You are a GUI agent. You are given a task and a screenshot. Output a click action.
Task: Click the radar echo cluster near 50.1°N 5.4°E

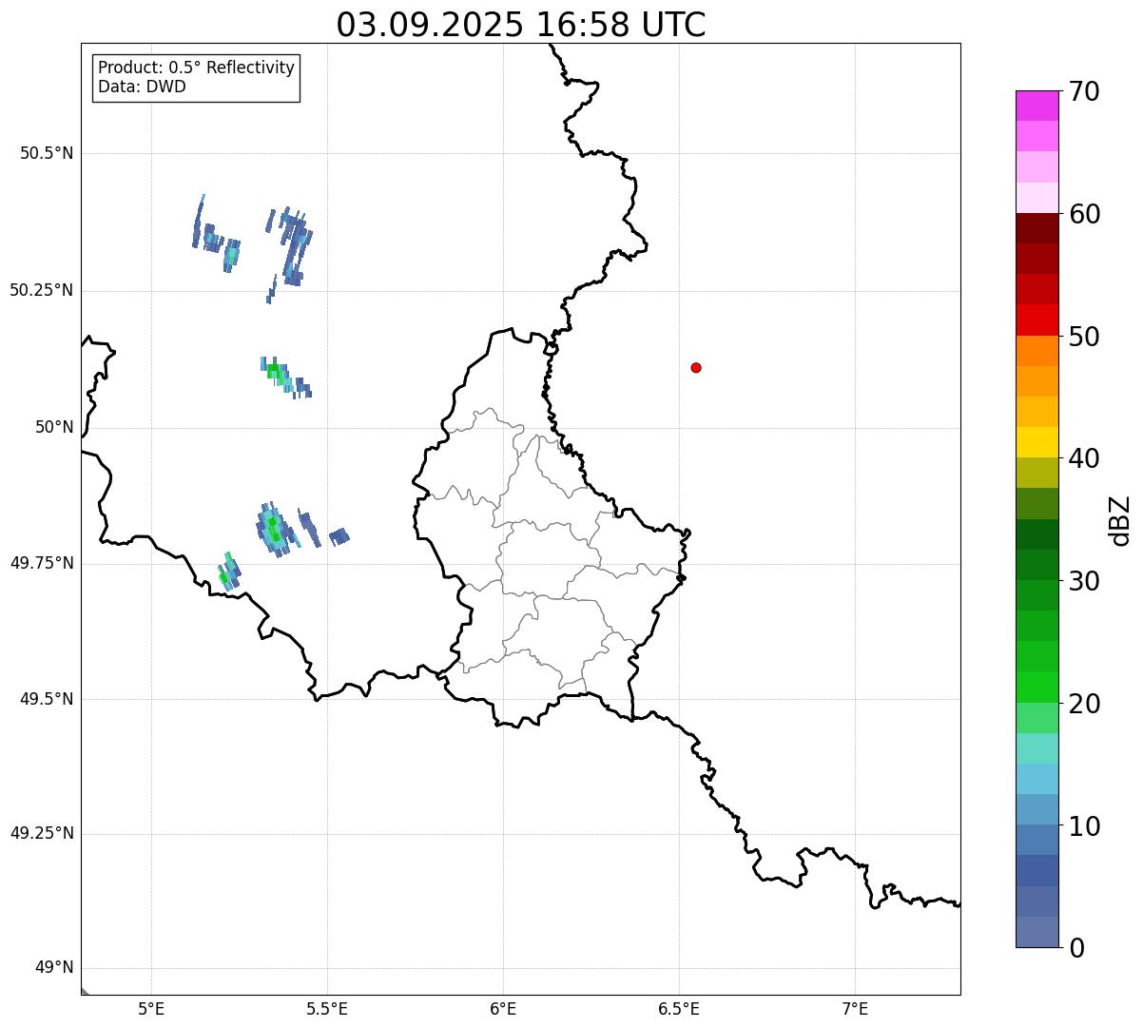tap(285, 377)
